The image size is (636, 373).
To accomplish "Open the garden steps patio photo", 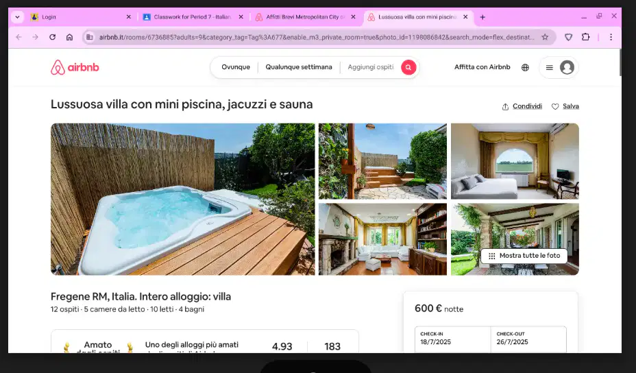I will pyautogui.click(x=382, y=161).
